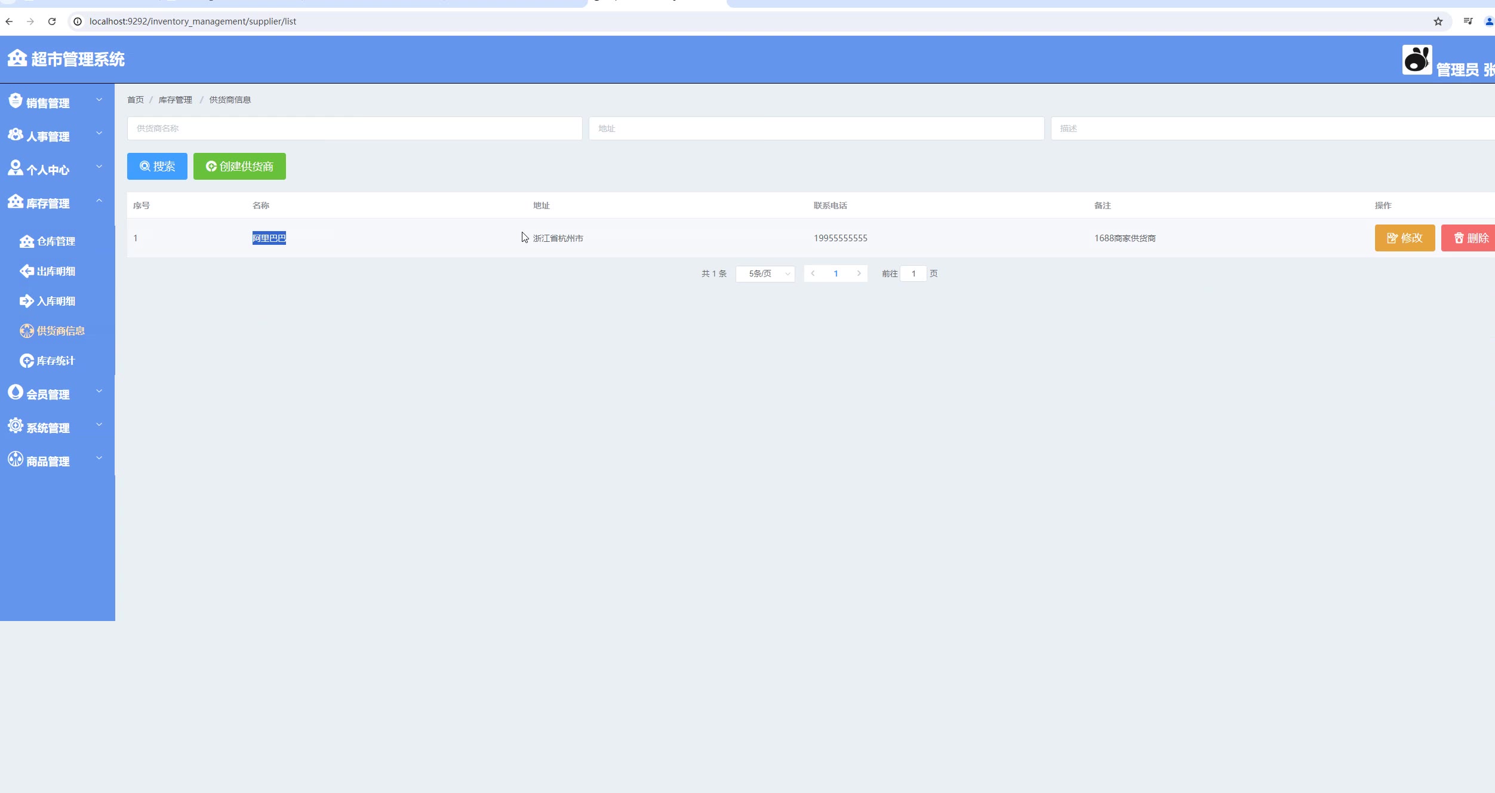Expand the 会员管理 menu chevron

coord(99,392)
